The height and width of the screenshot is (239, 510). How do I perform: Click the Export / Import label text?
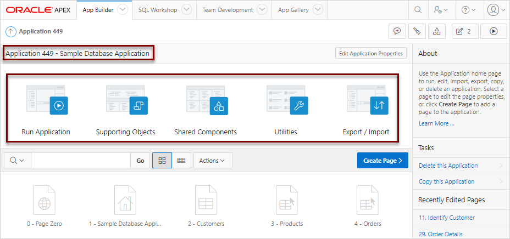pyautogui.click(x=366, y=132)
